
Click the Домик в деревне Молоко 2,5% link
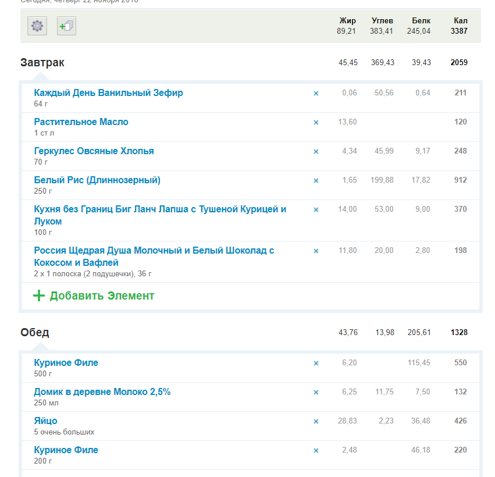pyautogui.click(x=102, y=392)
